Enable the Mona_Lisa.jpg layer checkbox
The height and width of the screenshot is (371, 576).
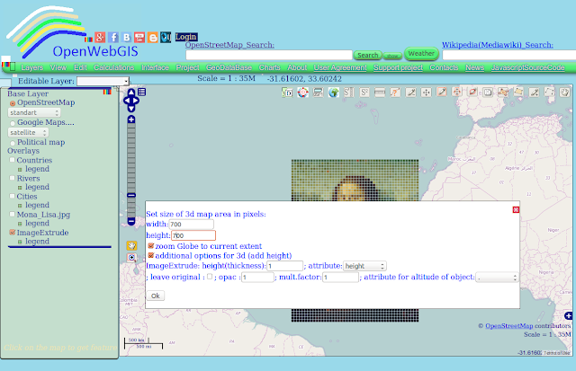point(12,214)
